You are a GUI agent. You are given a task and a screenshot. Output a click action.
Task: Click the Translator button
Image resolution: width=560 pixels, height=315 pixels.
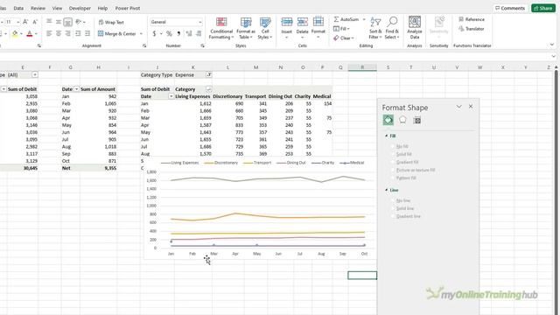click(472, 29)
